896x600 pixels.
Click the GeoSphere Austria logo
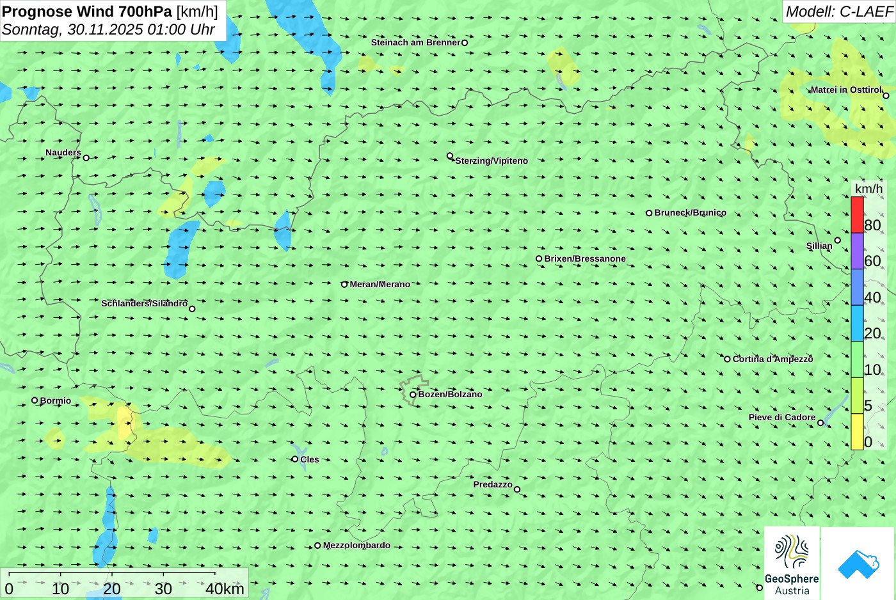coord(792,563)
